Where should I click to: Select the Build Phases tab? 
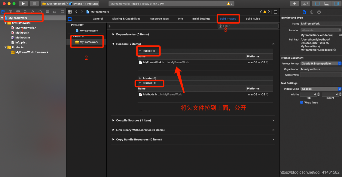coord(228,19)
